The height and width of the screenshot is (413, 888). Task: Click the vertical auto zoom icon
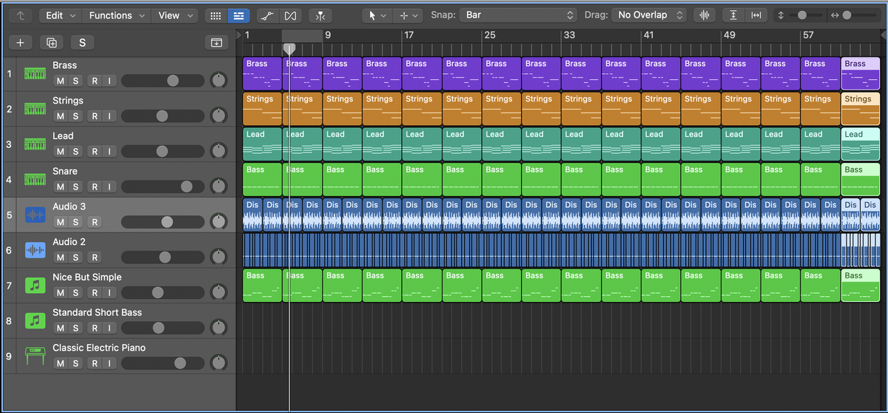tap(733, 16)
